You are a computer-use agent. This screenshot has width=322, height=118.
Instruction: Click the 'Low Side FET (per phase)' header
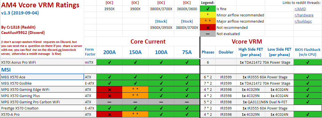279,52
